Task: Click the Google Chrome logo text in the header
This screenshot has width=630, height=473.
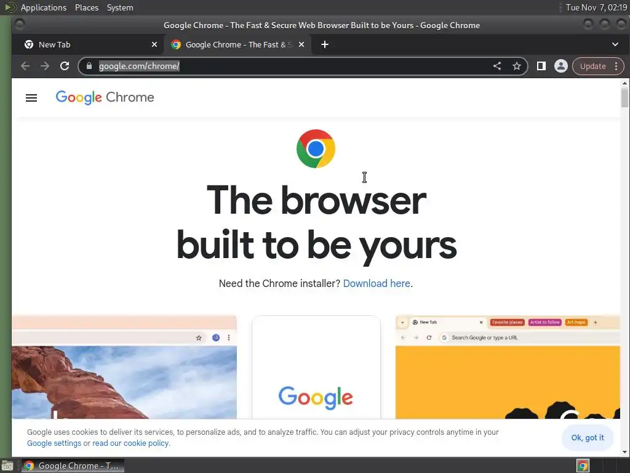Action: point(105,97)
